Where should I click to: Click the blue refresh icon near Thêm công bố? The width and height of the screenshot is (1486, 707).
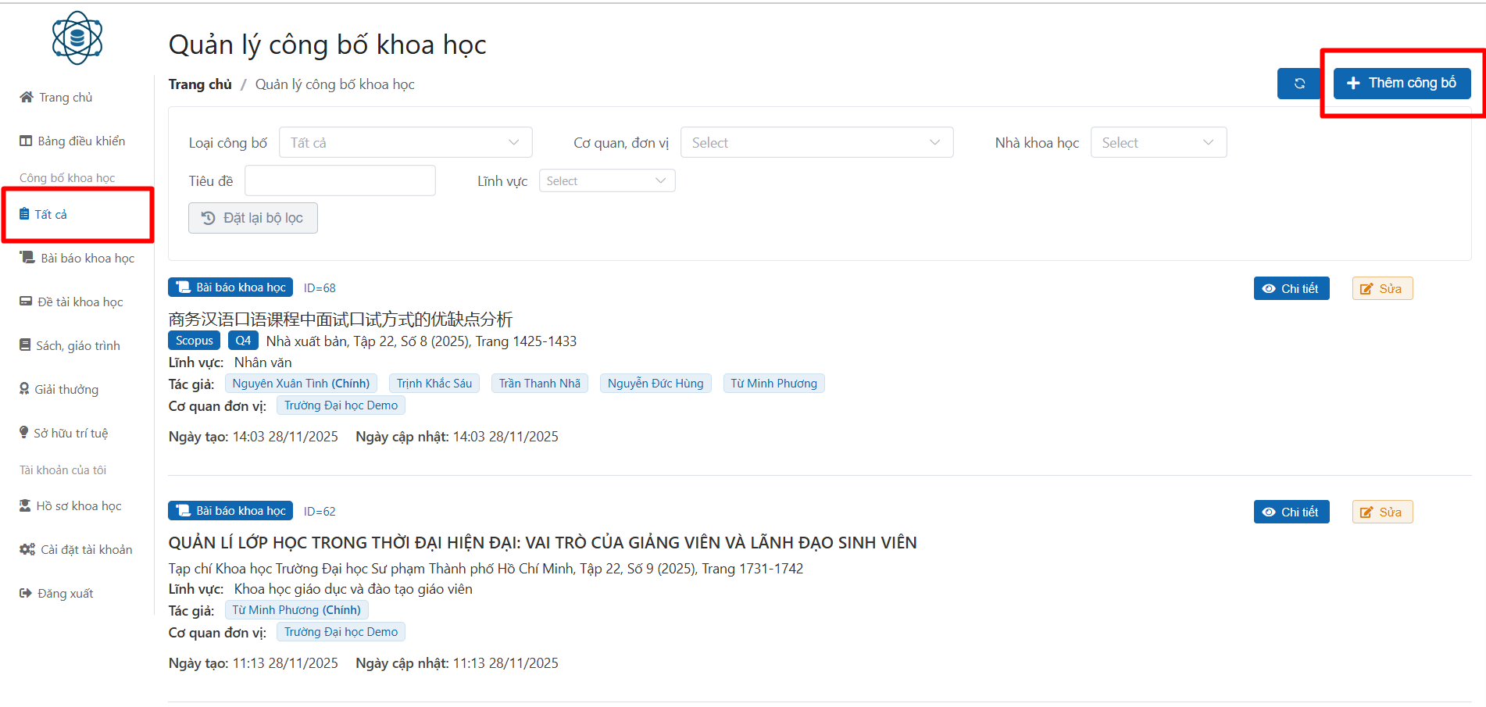pyautogui.click(x=1299, y=83)
